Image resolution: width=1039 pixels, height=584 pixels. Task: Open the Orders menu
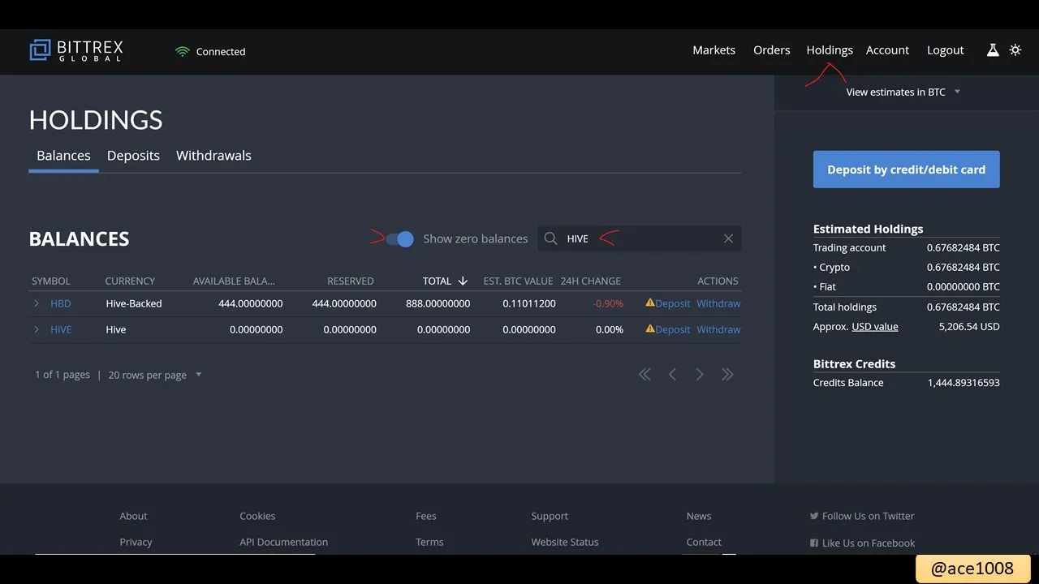point(771,50)
